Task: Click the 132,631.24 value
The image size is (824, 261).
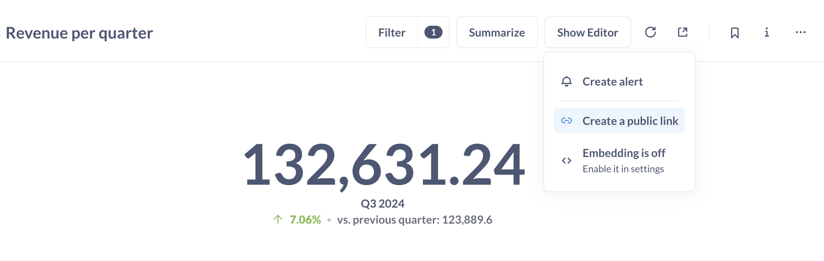Action: [384, 165]
